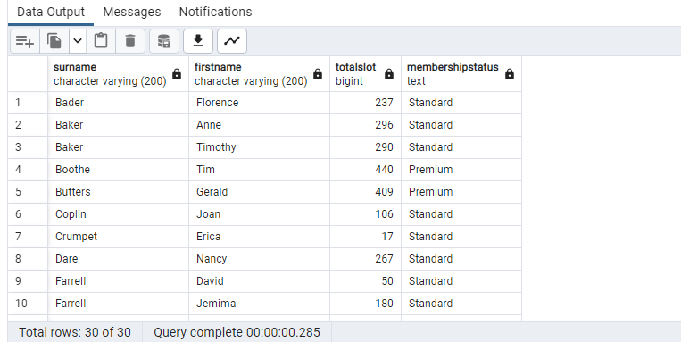Click the Graph visualiser icon
Screen dimensions: 681x342
click(x=232, y=41)
